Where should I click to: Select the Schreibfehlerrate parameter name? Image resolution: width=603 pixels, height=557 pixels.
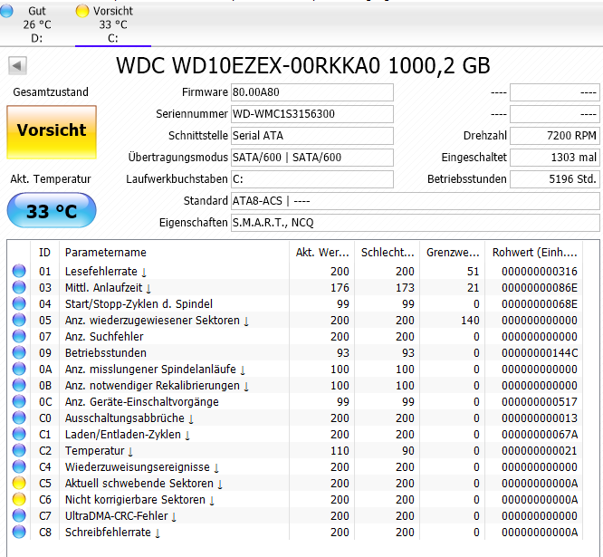pyautogui.click(x=108, y=532)
